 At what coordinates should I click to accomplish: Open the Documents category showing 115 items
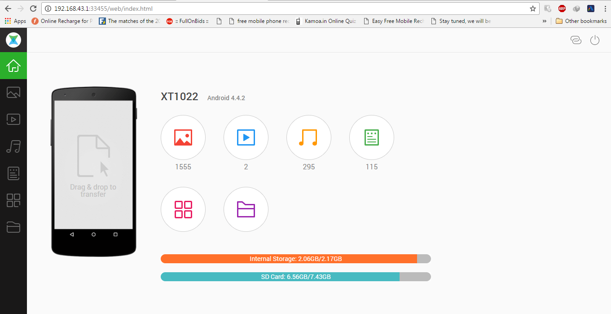pyautogui.click(x=371, y=137)
